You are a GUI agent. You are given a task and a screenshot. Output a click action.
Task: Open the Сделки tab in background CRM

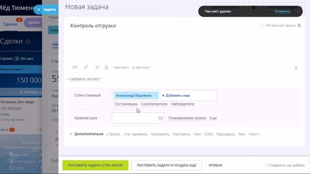tap(10, 24)
